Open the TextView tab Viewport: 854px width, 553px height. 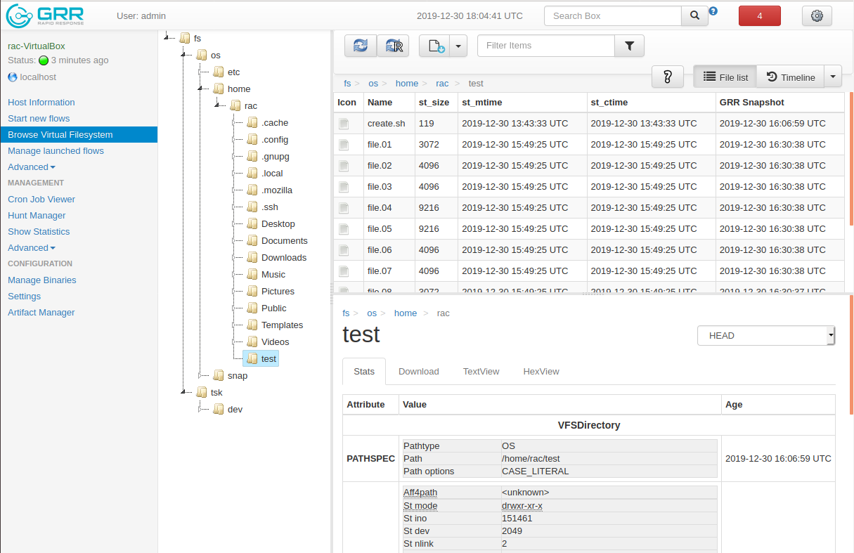point(481,372)
